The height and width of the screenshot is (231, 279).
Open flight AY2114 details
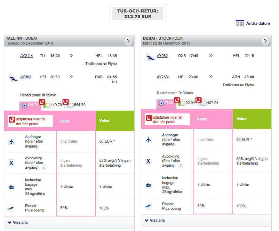pyautogui.click(x=26, y=56)
